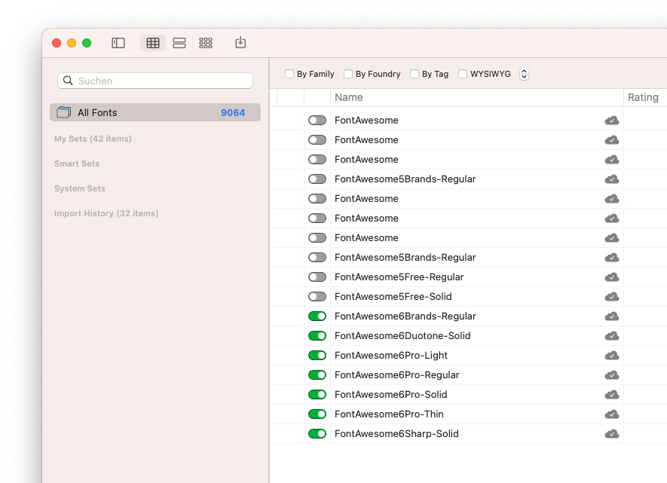Viewport: 667px width, 483px height.
Task: Switch to table list view
Action: 153,43
